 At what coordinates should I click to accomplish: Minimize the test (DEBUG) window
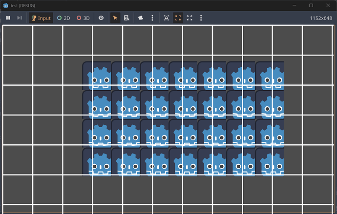[x=295, y=5]
